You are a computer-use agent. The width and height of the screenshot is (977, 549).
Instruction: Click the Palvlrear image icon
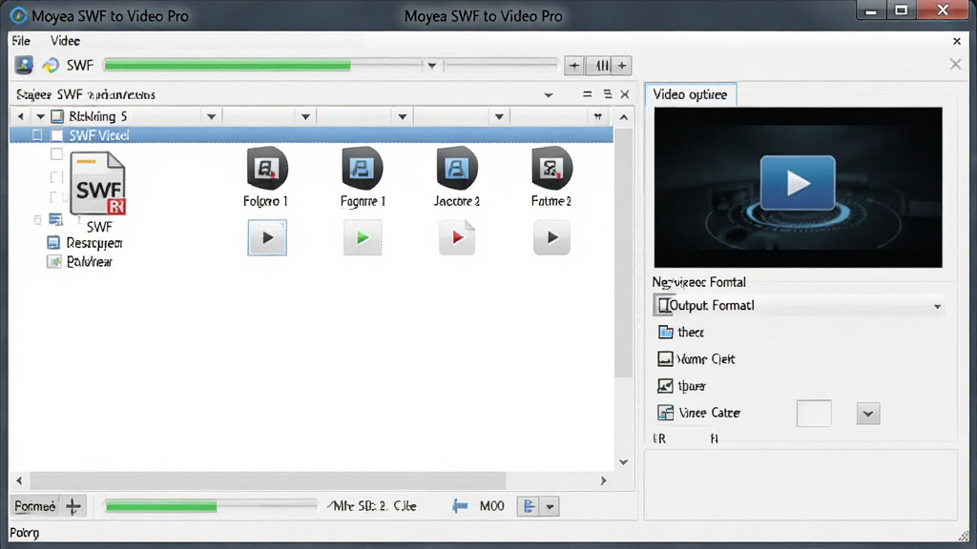[54, 261]
